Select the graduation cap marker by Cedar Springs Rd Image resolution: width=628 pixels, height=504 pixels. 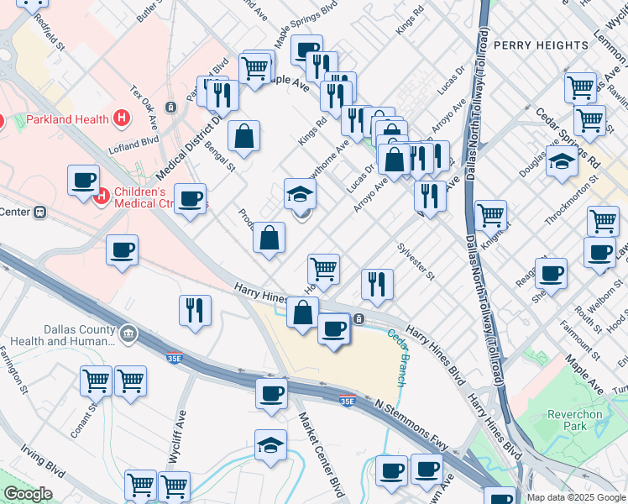point(562,162)
